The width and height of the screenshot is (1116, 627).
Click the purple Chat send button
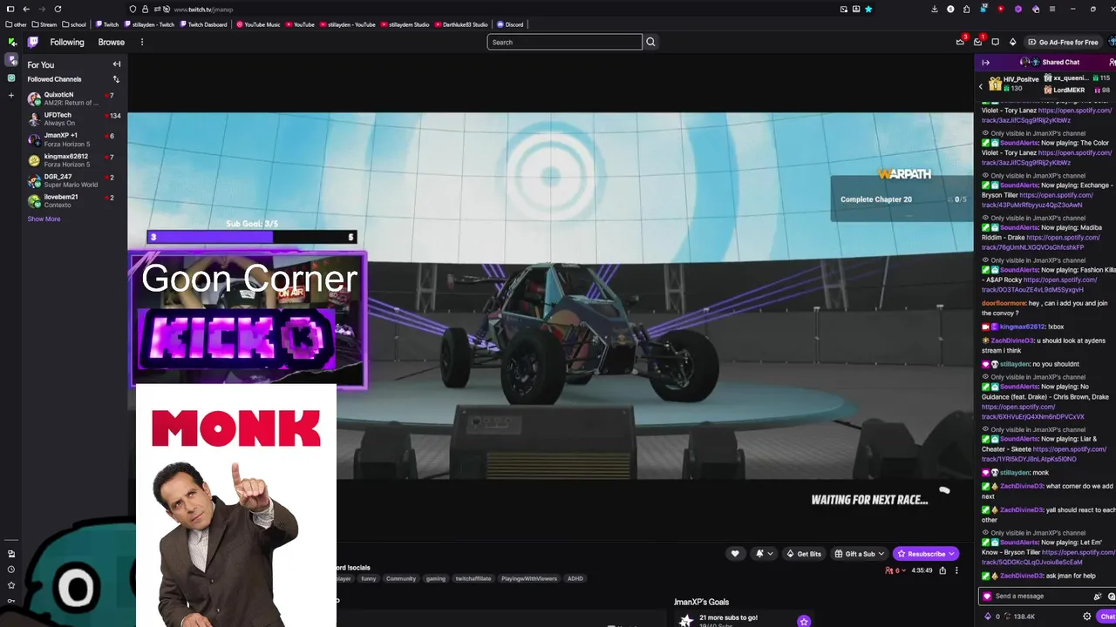[x=1107, y=617]
